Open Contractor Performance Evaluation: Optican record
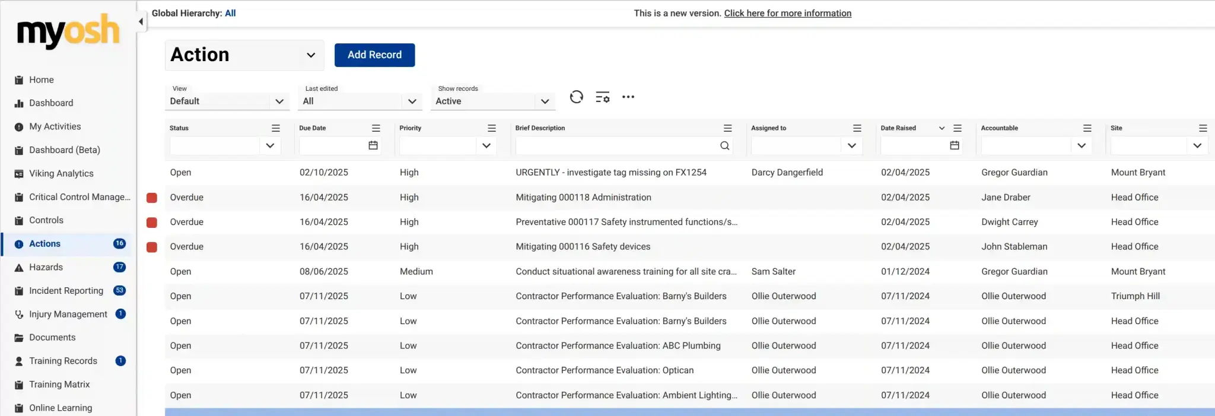Image resolution: width=1215 pixels, height=416 pixels. 605,370
